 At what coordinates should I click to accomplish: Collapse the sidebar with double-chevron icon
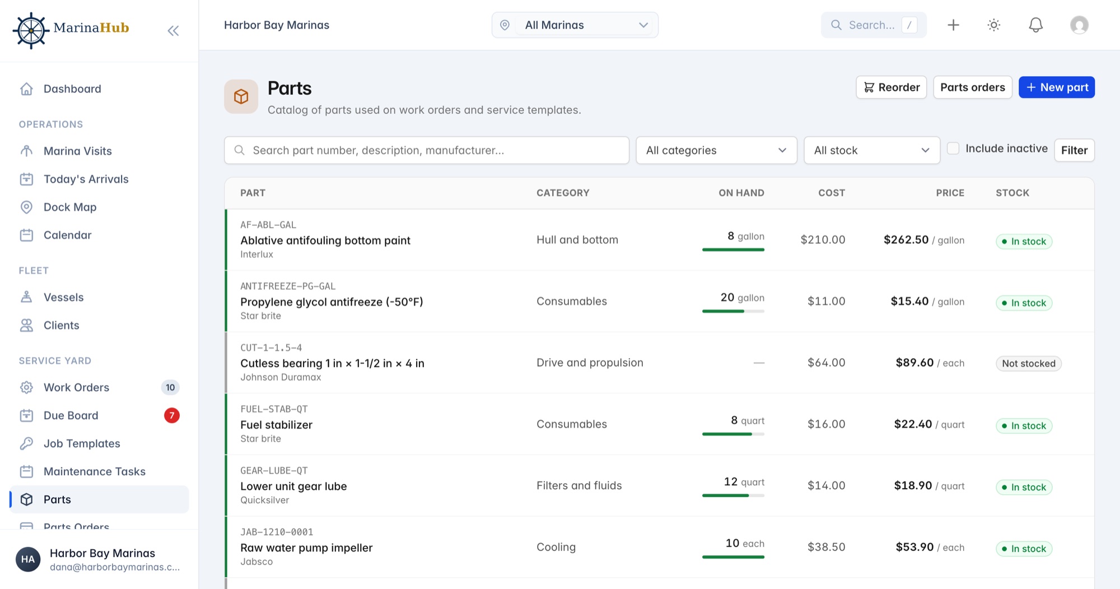(x=173, y=31)
